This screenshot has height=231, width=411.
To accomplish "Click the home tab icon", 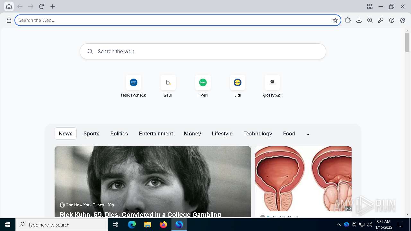I will [x=9, y=6].
